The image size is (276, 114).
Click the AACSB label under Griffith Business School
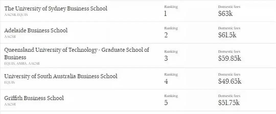click(x=10, y=104)
